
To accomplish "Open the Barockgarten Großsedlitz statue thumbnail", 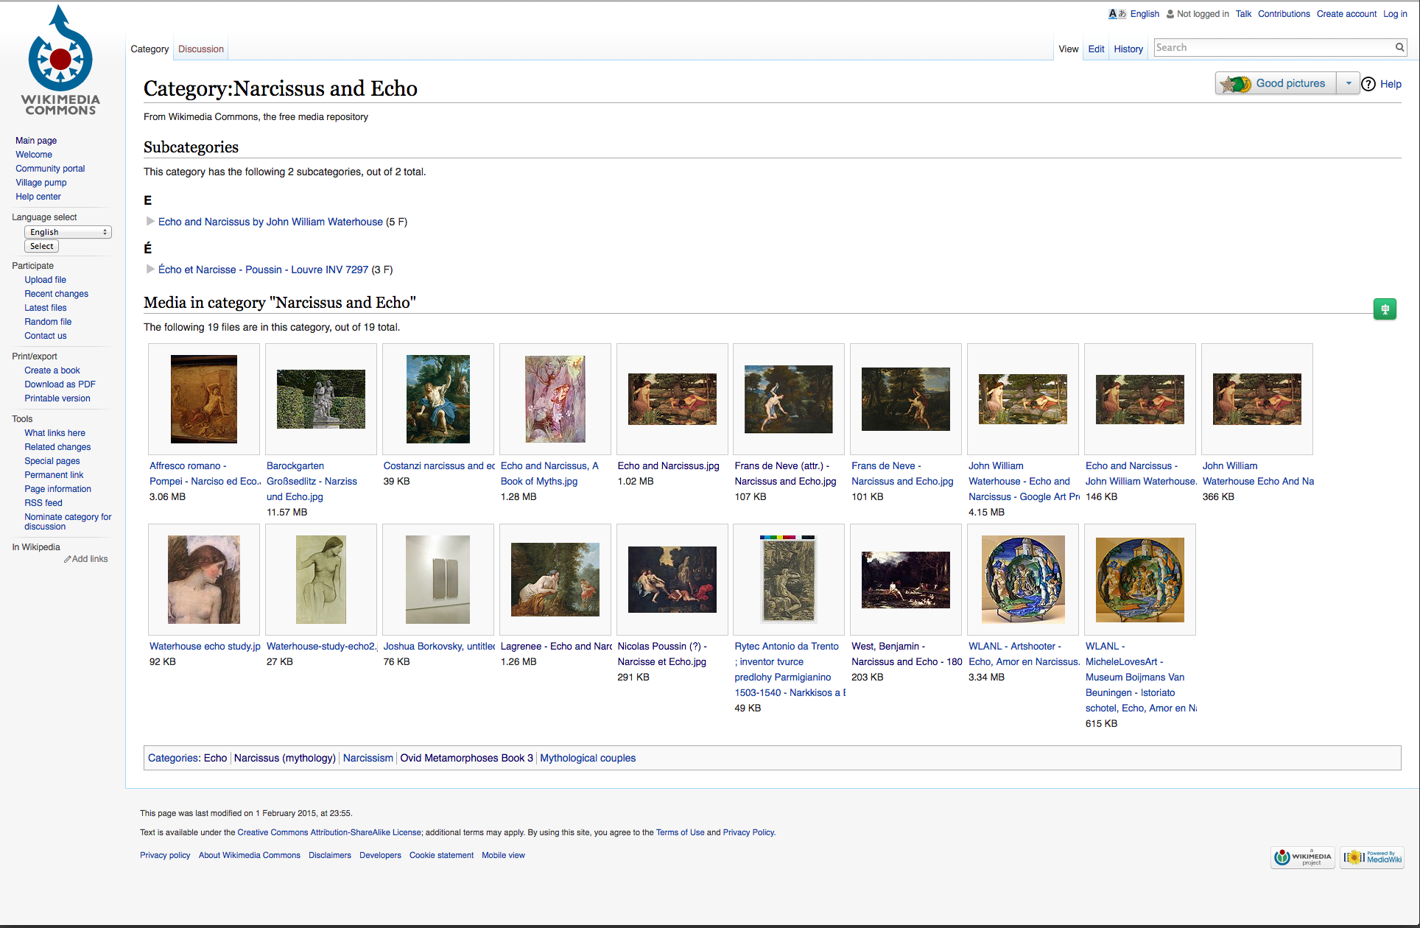I will click(320, 399).
